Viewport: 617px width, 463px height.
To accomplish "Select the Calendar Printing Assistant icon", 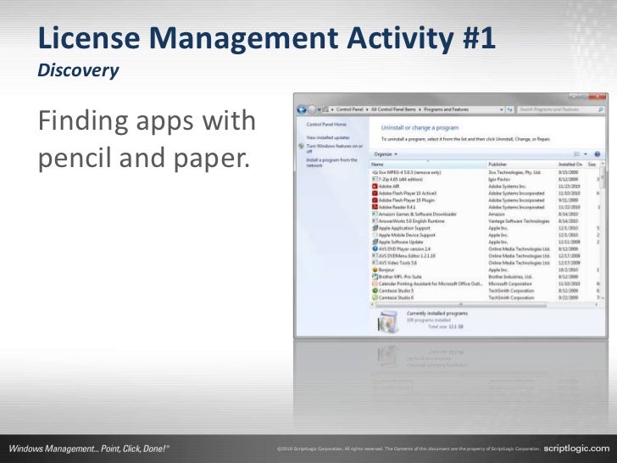I will tap(375, 284).
